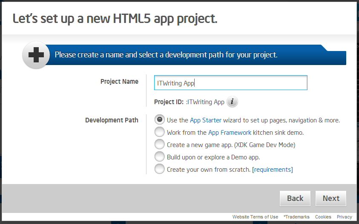Screen dimensions: 359x224
Task: Click the Project ID info icon
Action: [232, 102]
